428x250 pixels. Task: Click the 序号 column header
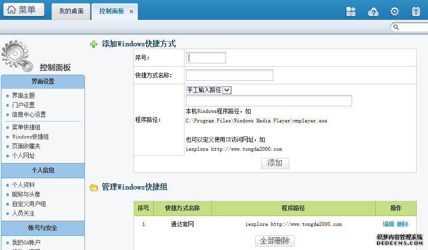point(143,208)
